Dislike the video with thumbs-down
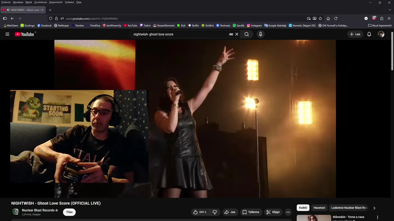This screenshot has height=221, width=394. pos(215,212)
